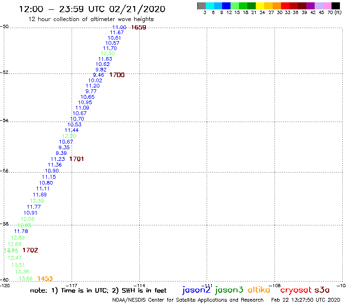Click the wave height value 10.57

click(x=112, y=43)
